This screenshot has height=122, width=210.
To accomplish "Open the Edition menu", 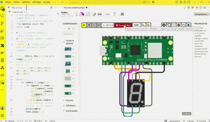I will pyautogui.click(x=16, y=2).
